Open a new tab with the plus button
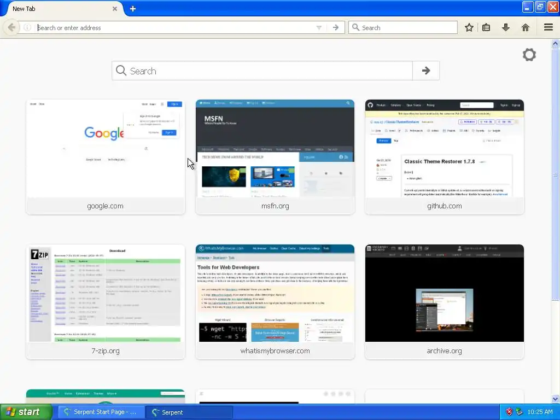Viewport: 560px width, 420px height. (132, 9)
